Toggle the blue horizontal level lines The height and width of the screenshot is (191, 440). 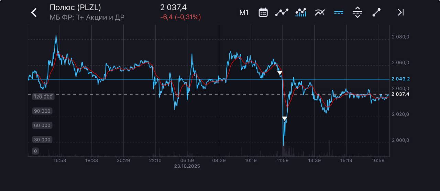339,13
